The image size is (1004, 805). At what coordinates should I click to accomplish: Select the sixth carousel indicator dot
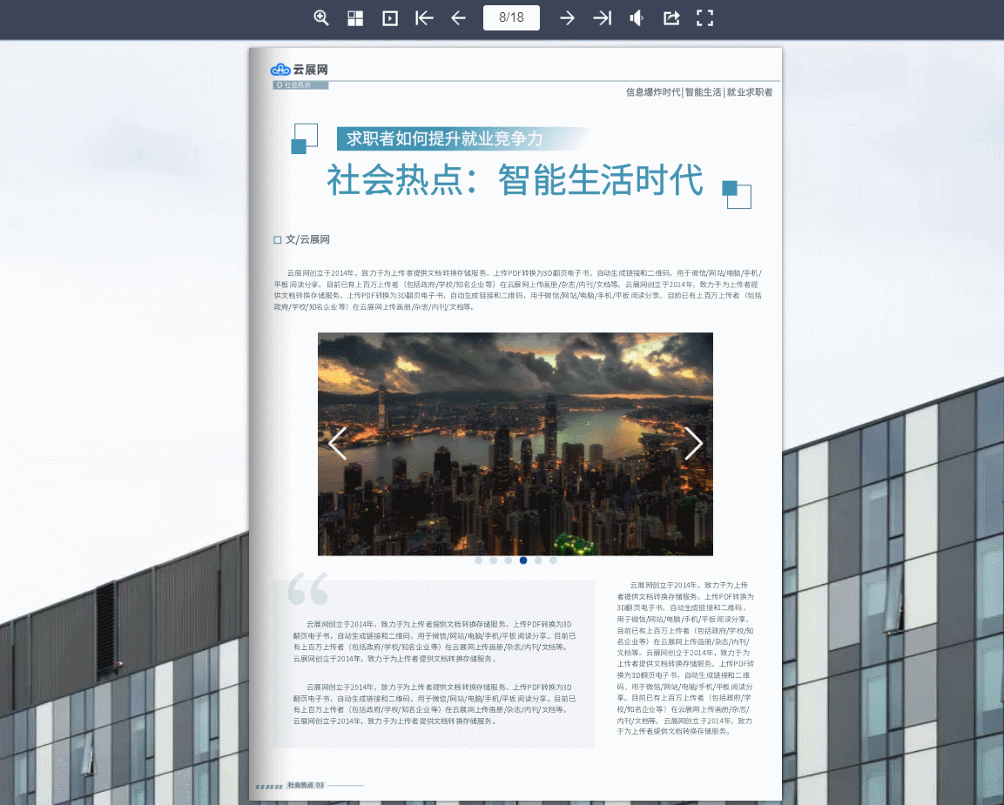point(553,560)
